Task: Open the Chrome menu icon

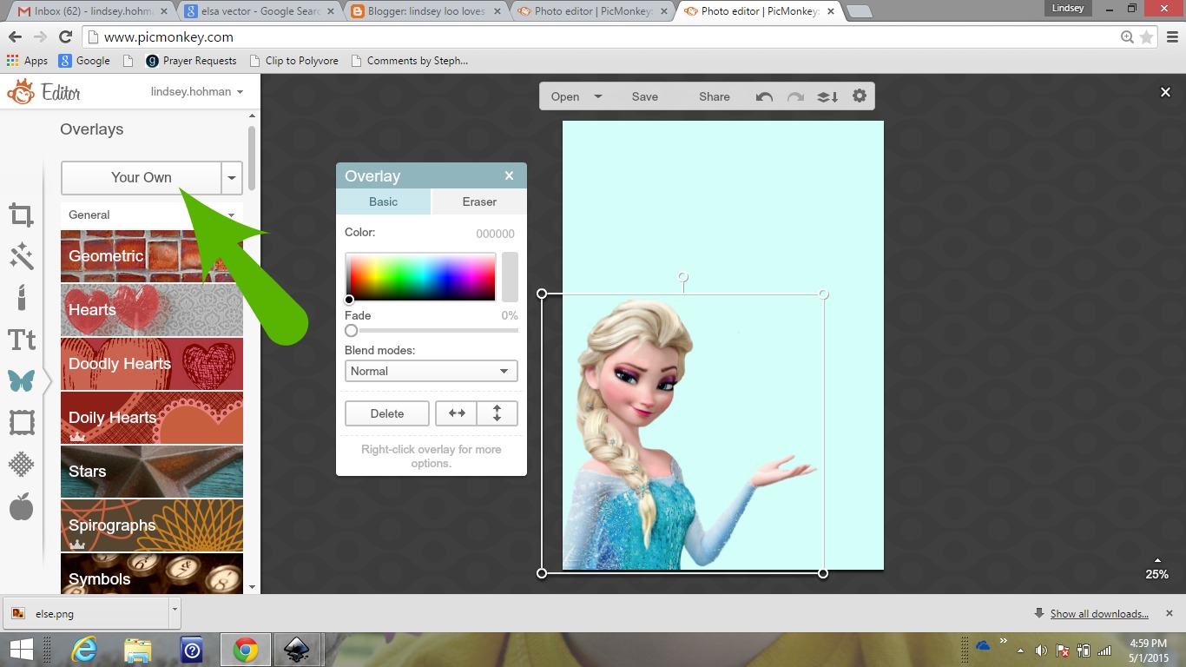Action: pos(1171,37)
